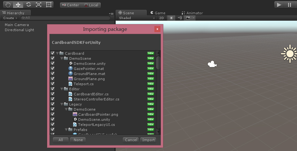Collapse the Legacy folder
The width and height of the screenshot is (297, 151).
click(62, 104)
